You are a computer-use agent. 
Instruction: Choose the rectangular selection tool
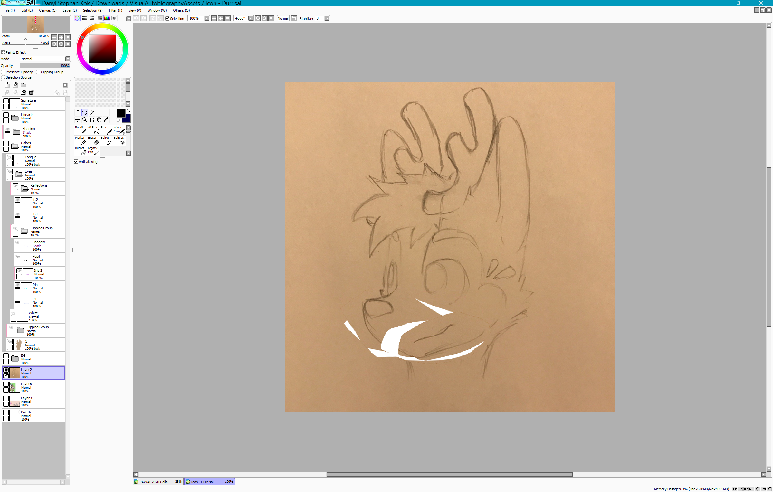coord(78,113)
